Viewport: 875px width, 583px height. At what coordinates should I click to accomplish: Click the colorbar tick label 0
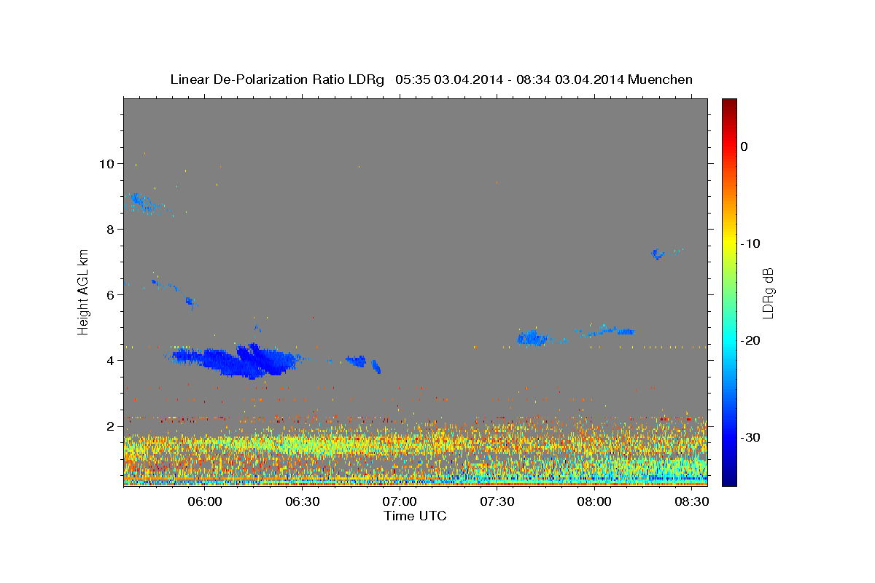coord(744,146)
